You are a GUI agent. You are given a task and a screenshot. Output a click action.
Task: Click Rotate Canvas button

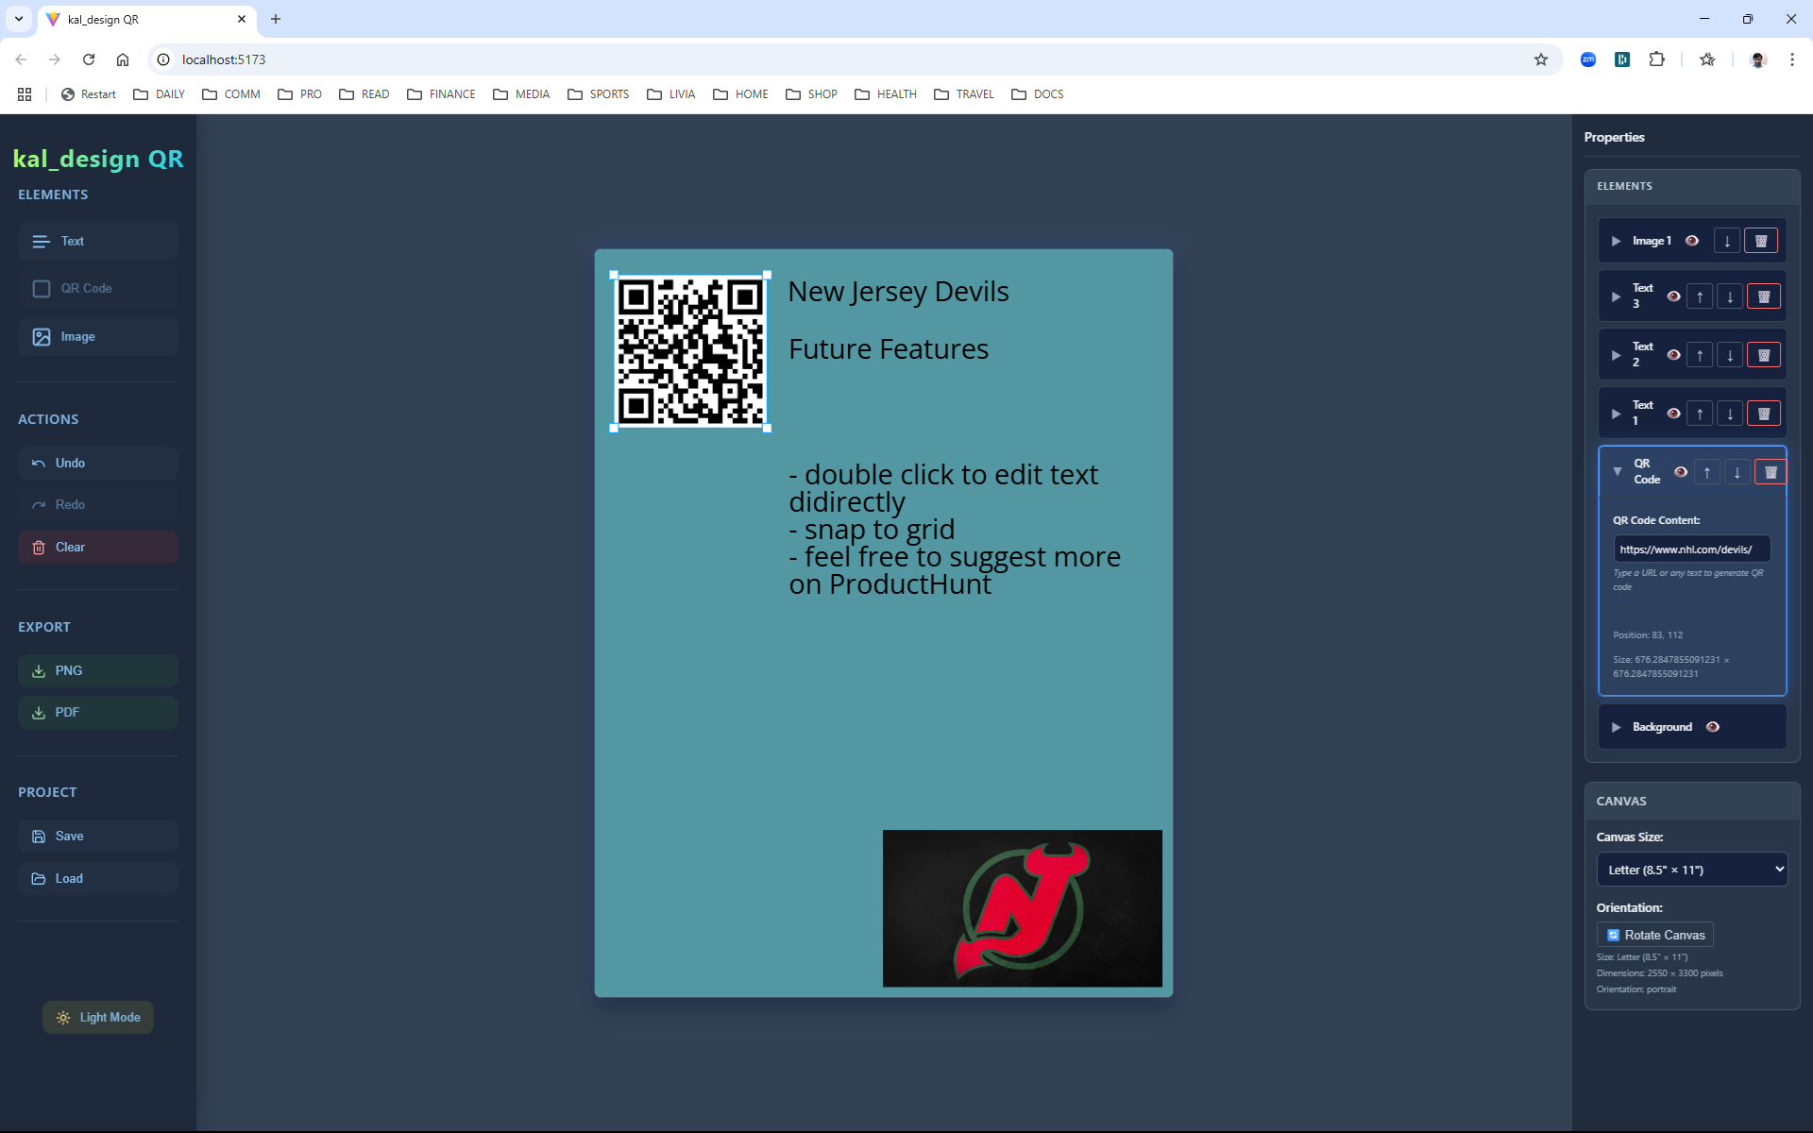point(1655,935)
